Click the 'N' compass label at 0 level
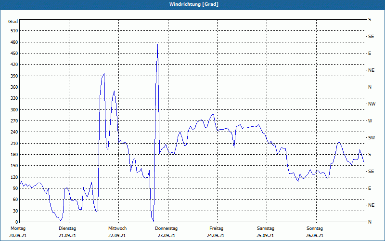 point(370,222)
